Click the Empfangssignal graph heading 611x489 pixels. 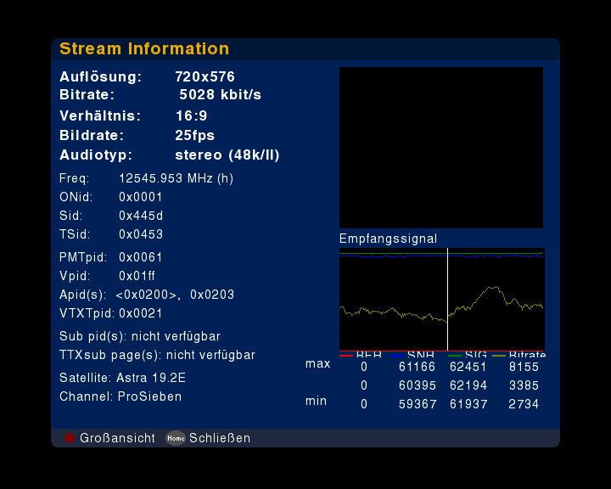coord(388,239)
